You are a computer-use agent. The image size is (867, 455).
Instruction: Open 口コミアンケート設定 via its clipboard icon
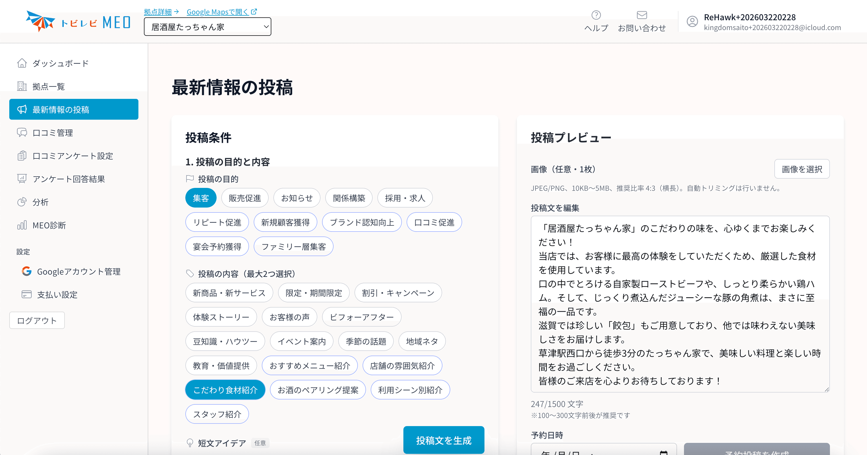(21, 156)
